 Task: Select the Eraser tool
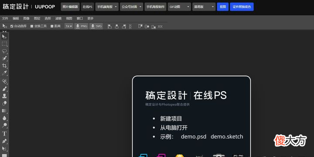tap(4, 103)
